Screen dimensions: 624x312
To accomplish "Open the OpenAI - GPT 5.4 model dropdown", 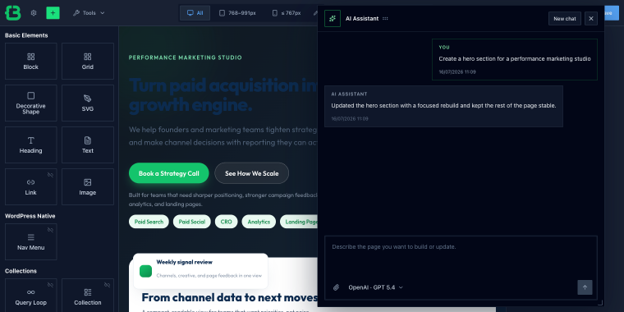I will (x=375, y=287).
